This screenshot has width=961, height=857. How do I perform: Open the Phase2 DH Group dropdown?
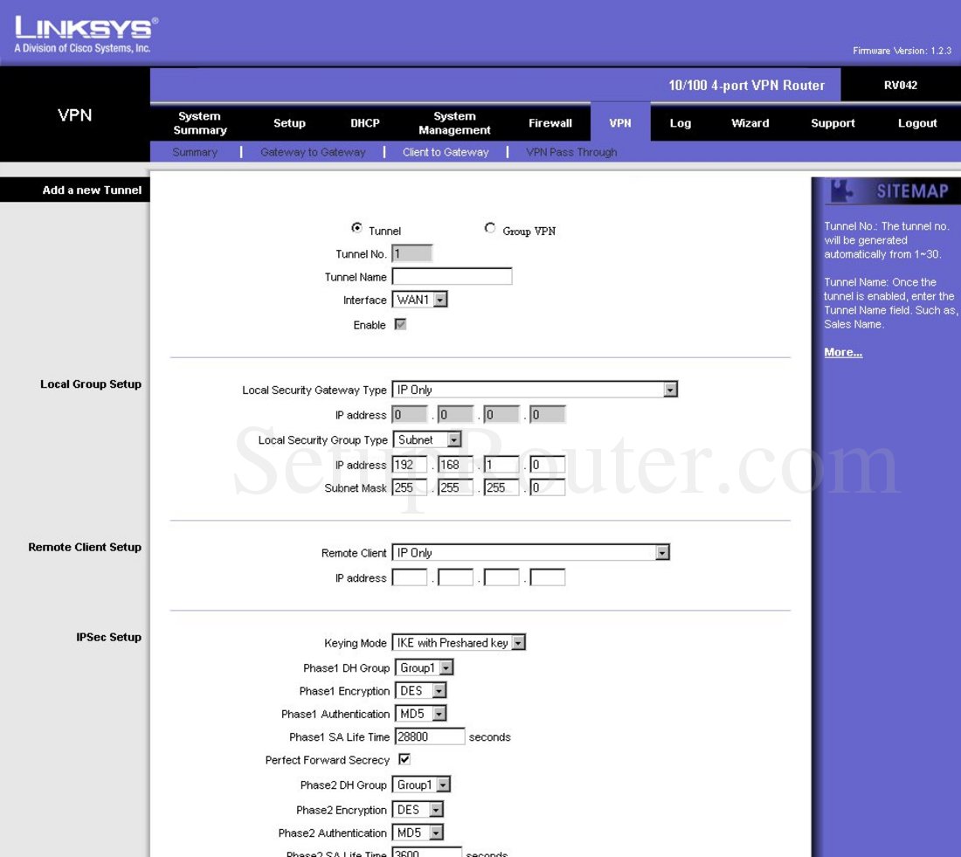point(421,784)
